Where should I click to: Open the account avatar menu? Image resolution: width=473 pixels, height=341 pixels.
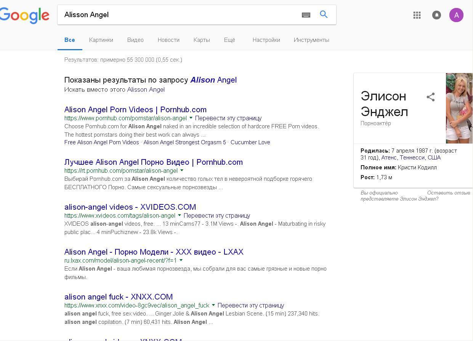[x=456, y=15]
